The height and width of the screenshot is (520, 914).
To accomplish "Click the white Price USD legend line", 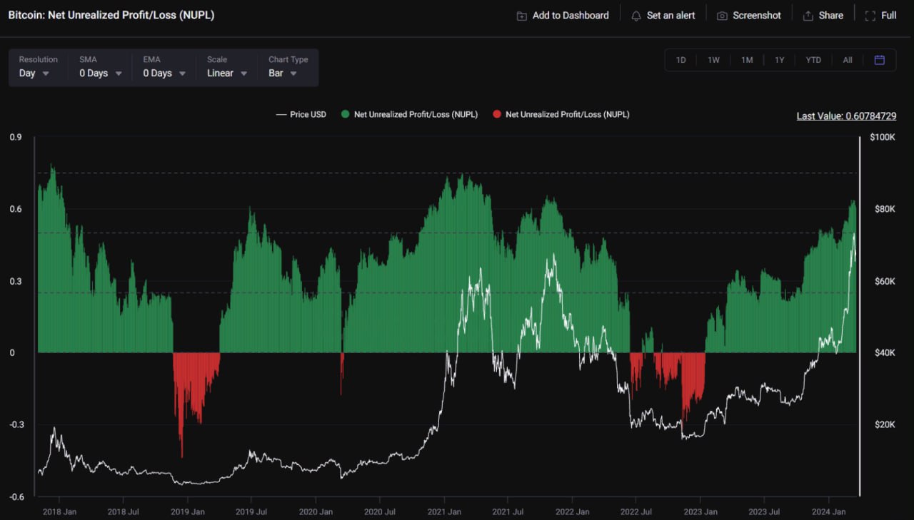I will coord(281,114).
